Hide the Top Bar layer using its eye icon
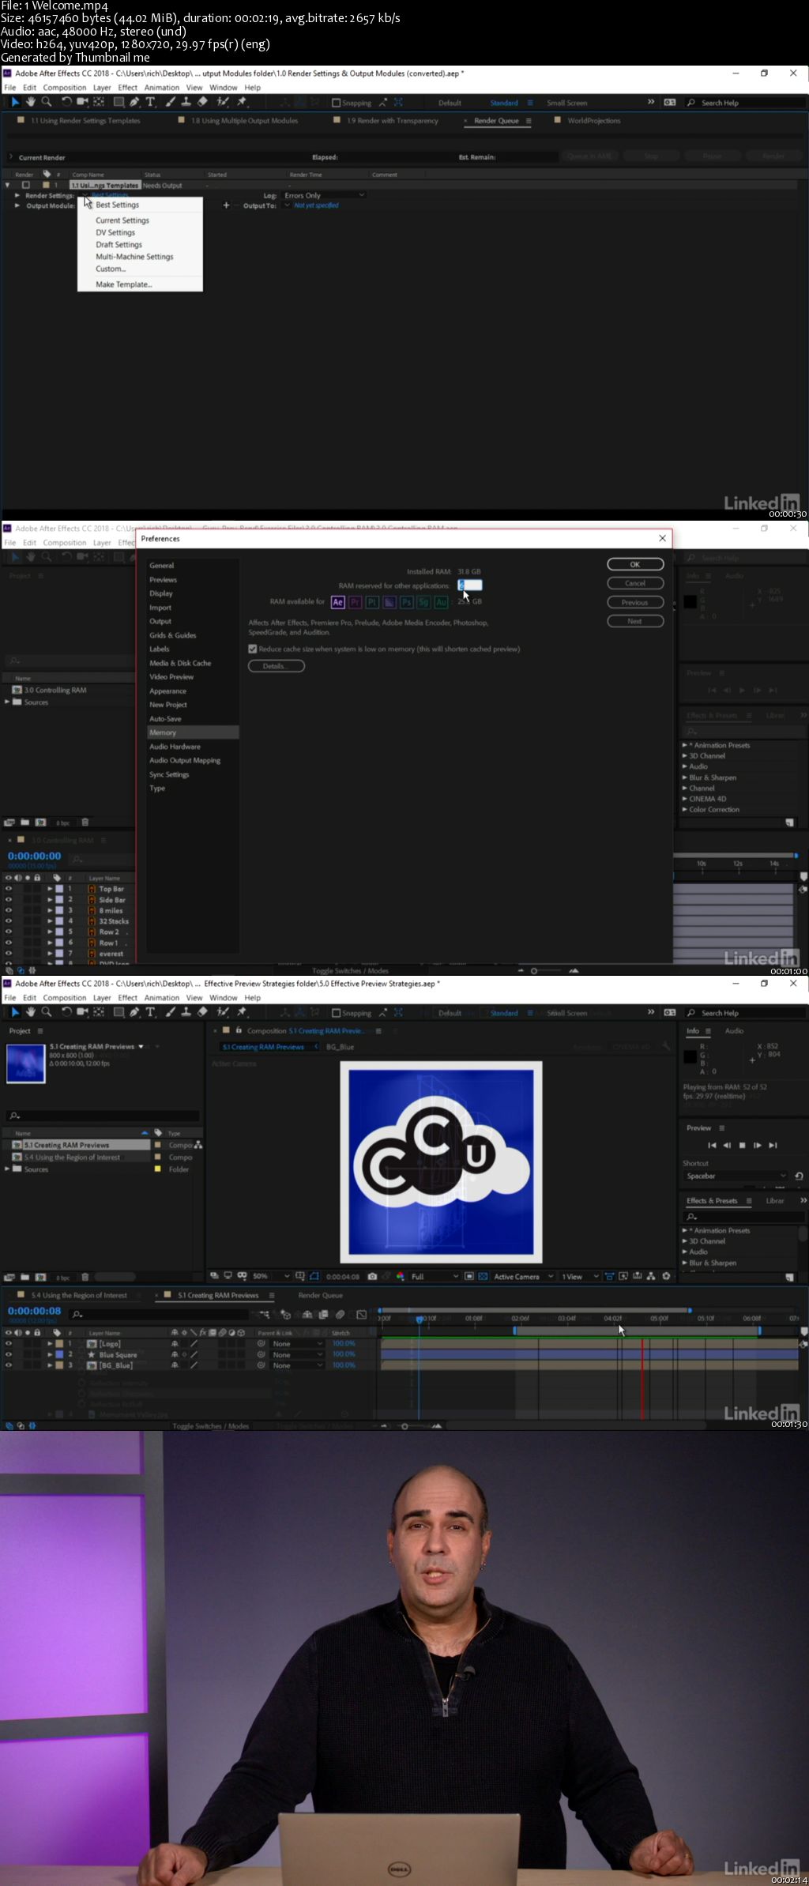 [9, 889]
